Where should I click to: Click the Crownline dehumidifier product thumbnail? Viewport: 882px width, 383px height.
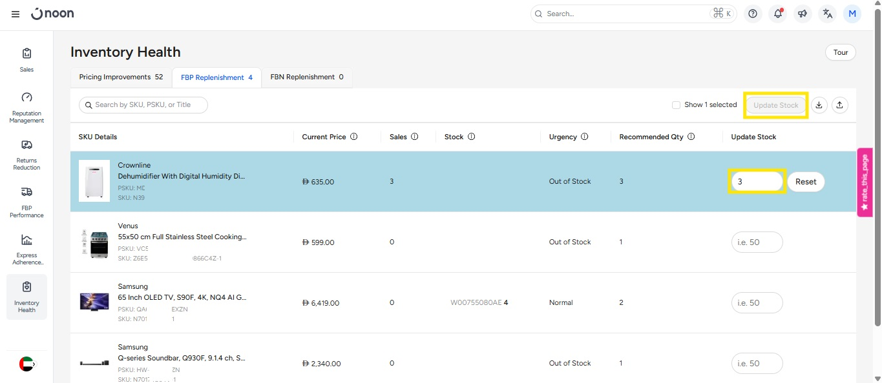(94, 181)
